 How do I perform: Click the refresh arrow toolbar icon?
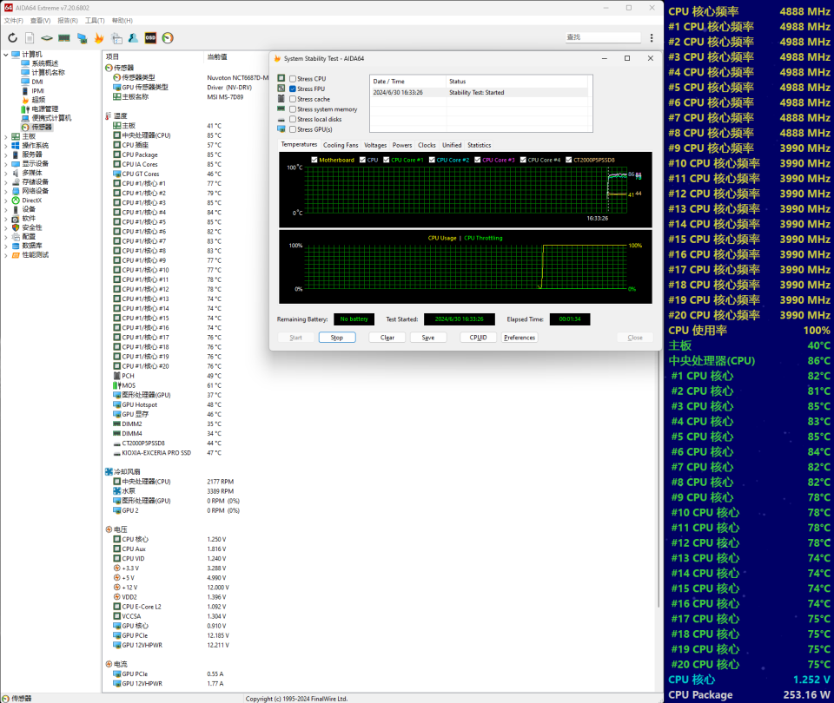tap(12, 37)
